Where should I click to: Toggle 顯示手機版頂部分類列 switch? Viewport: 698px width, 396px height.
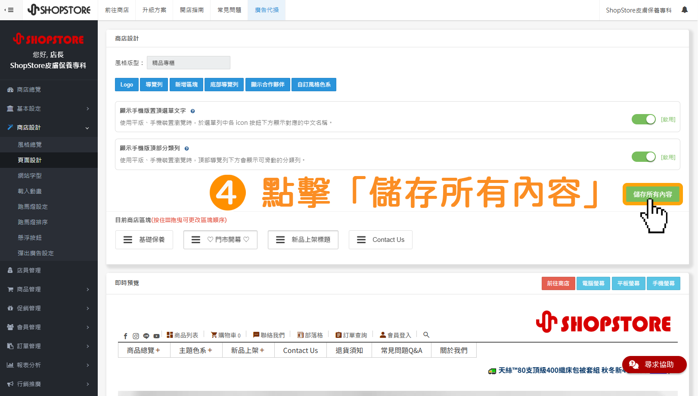point(644,157)
